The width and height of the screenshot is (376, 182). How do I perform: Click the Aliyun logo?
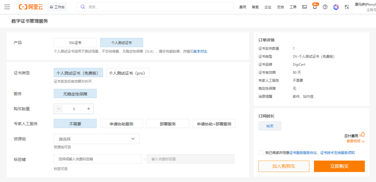31,7
